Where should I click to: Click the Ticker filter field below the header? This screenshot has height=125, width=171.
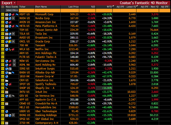(x=26, y=11)
